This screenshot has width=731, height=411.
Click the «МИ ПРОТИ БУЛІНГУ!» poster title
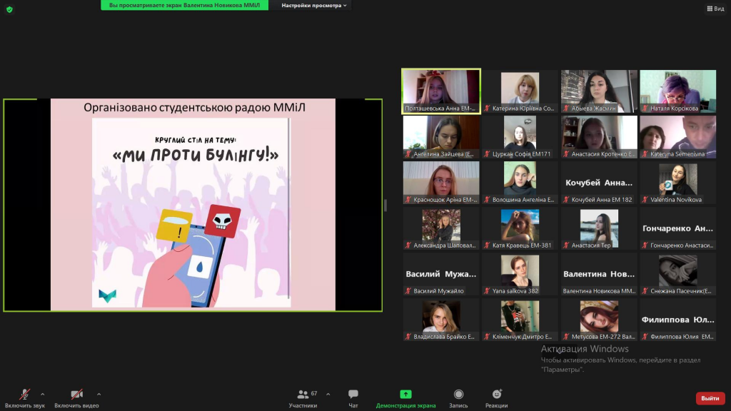click(x=196, y=155)
